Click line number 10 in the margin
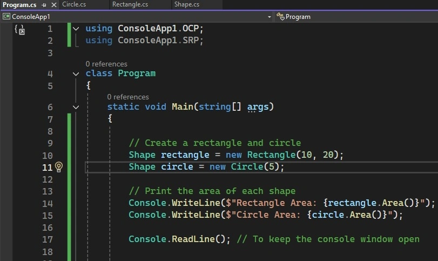Image resolution: width=438 pixels, height=261 pixels. pyautogui.click(x=47, y=156)
